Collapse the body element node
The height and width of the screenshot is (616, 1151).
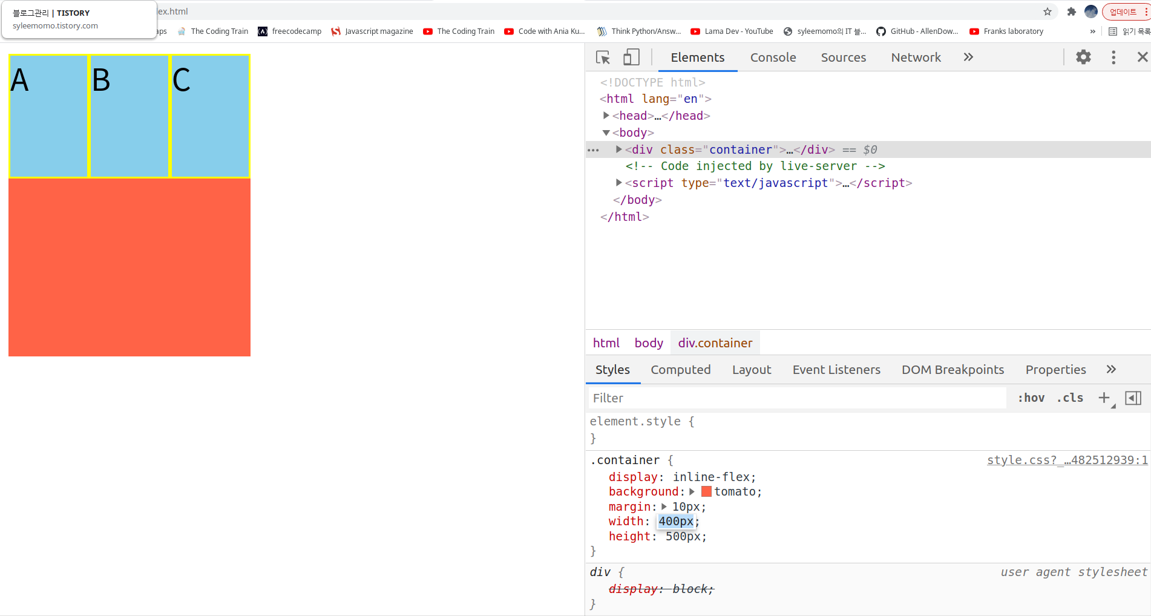coord(606,133)
